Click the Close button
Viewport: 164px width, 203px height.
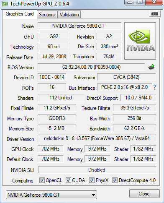click(x=144, y=194)
